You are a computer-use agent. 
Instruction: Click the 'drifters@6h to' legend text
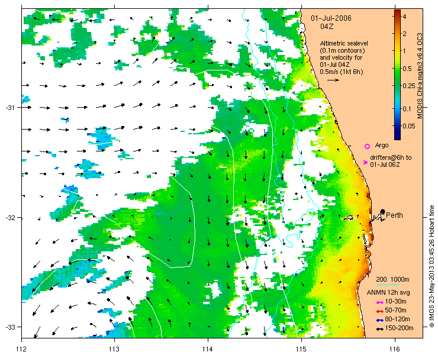pyautogui.click(x=391, y=157)
